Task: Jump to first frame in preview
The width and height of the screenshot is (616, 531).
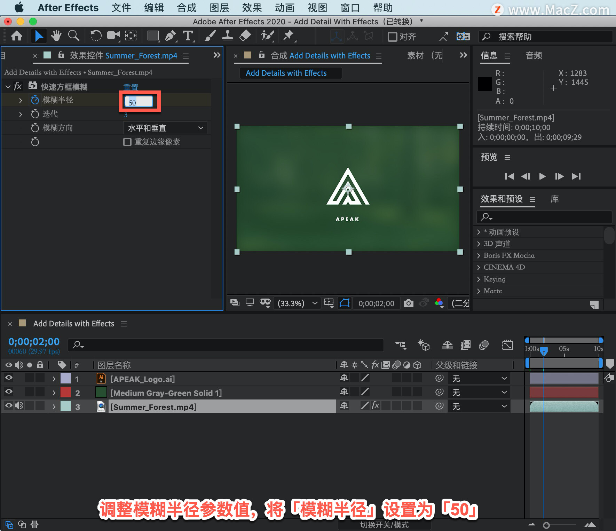Action: point(509,176)
